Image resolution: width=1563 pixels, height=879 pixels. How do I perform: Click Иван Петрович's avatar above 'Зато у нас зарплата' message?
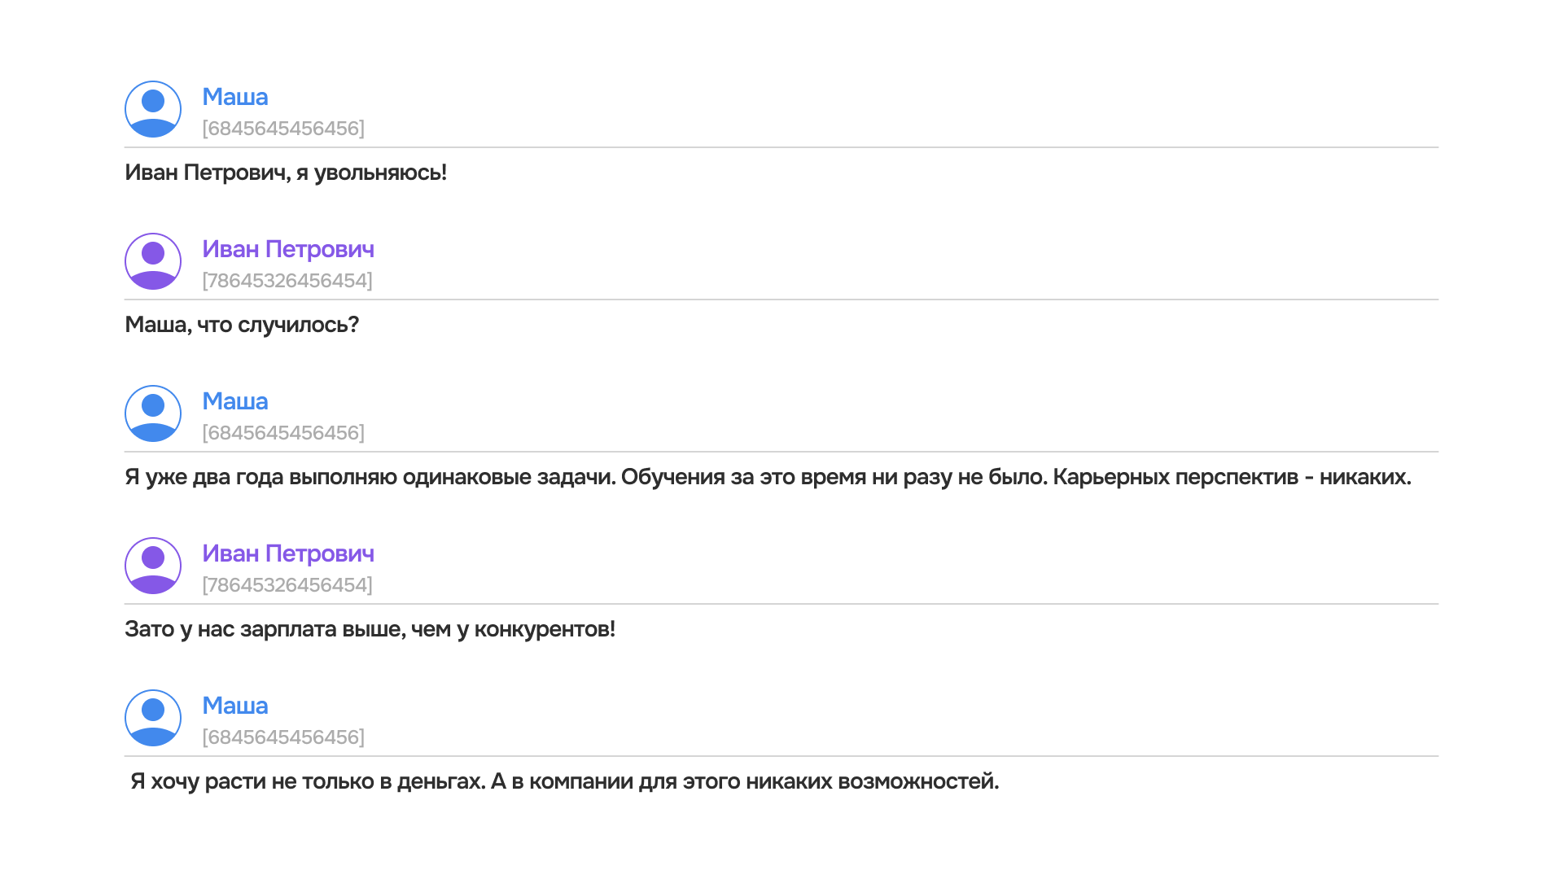(x=153, y=566)
